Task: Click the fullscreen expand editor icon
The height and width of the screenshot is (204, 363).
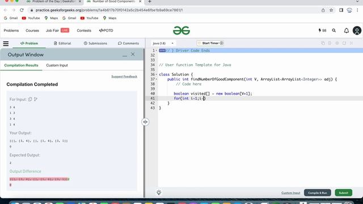Action: tap(351, 43)
